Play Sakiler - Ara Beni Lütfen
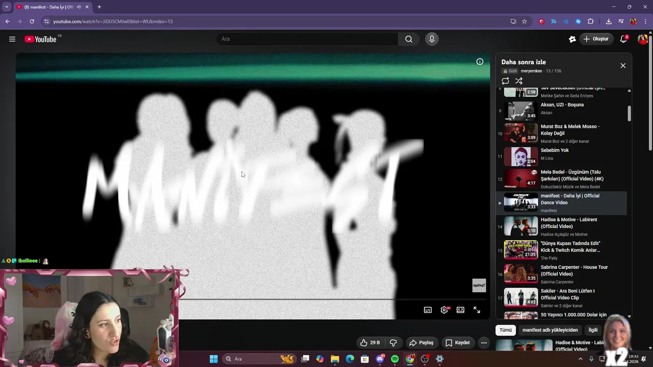 point(561,298)
